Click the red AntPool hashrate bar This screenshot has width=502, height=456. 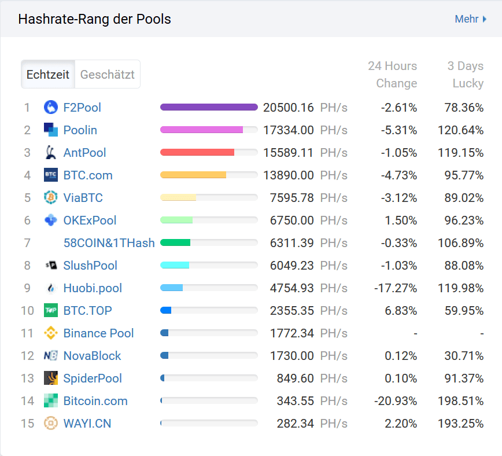(x=197, y=153)
